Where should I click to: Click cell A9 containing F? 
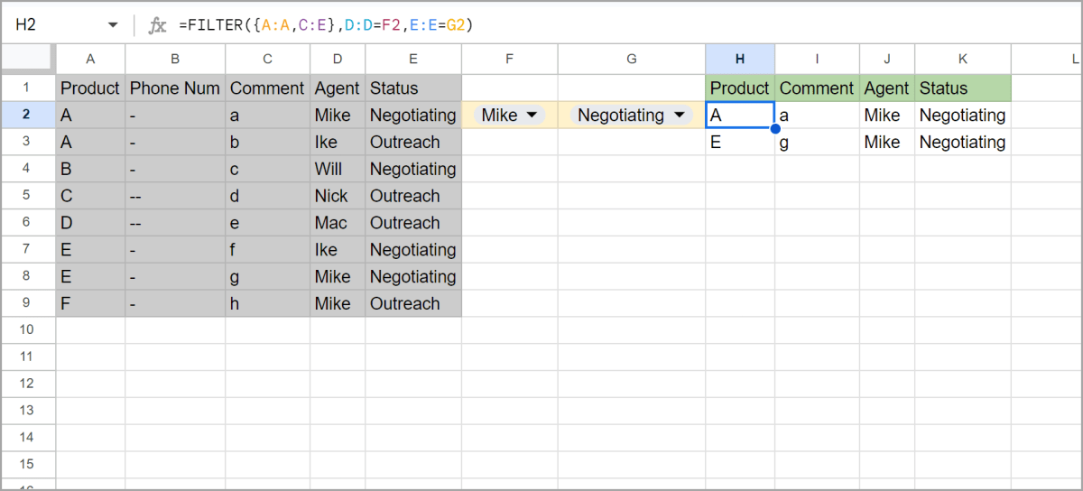click(x=90, y=303)
